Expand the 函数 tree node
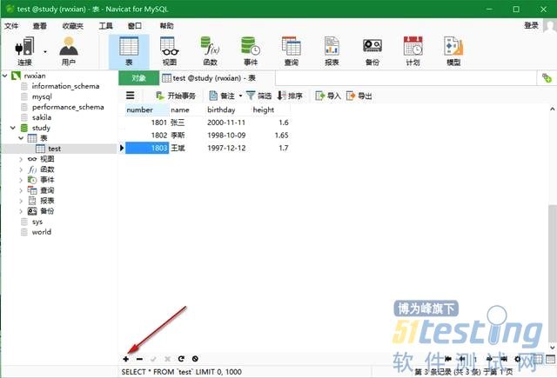 click(x=21, y=169)
